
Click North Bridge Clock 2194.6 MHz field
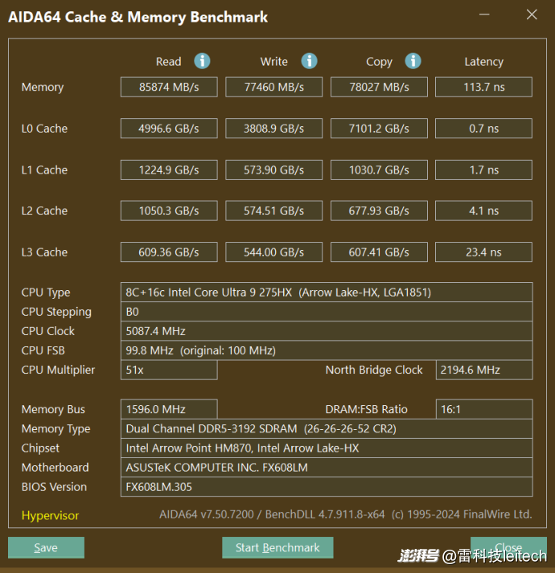tap(484, 370)
